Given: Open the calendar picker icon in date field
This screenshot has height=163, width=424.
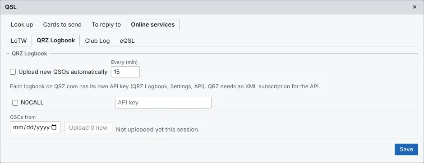Looking at the screenshot, I should pyautogui.click(x=54, y=127).
